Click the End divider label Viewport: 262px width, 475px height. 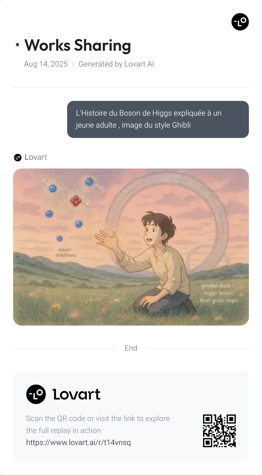[x=131, y=348]
